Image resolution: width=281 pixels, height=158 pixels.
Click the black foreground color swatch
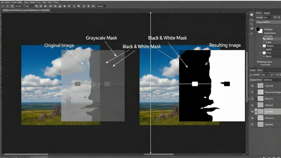(258, 29)
